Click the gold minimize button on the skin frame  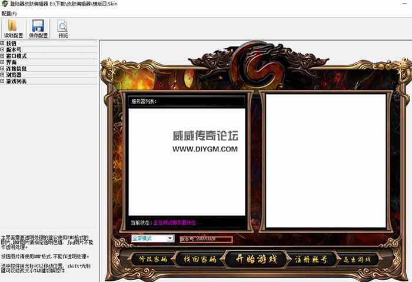[x=382, y=67]
